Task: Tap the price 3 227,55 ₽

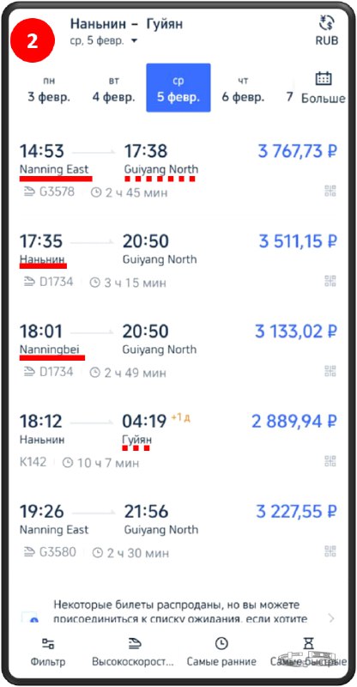Action: tap(297, 511)
